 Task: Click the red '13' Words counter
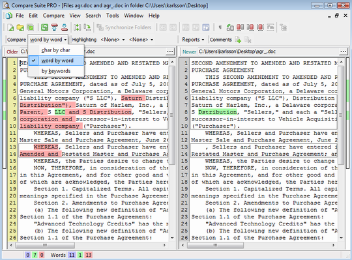point(89,255)
